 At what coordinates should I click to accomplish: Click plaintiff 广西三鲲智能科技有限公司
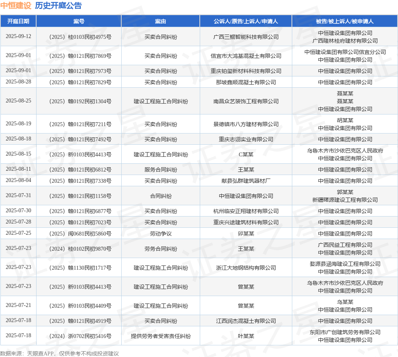(246, 37)
